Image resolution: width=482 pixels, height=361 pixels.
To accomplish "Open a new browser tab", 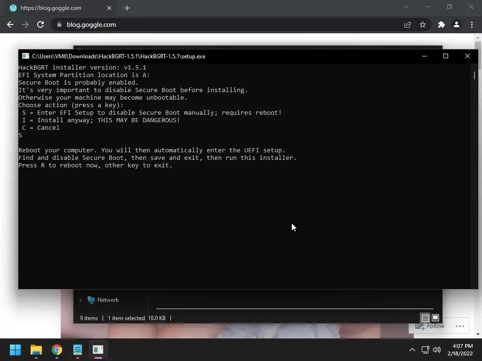I will [127, 8].
